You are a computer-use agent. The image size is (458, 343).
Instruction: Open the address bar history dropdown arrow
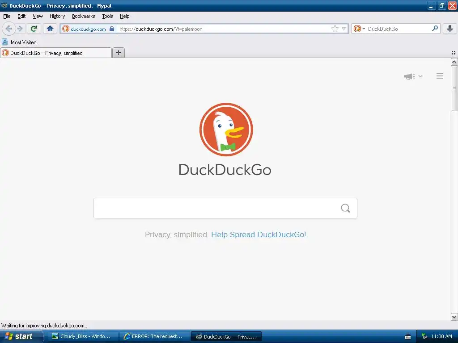coord(344,29)
